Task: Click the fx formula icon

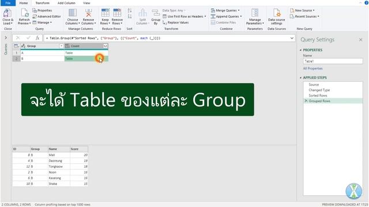Action: click(37, 38)
